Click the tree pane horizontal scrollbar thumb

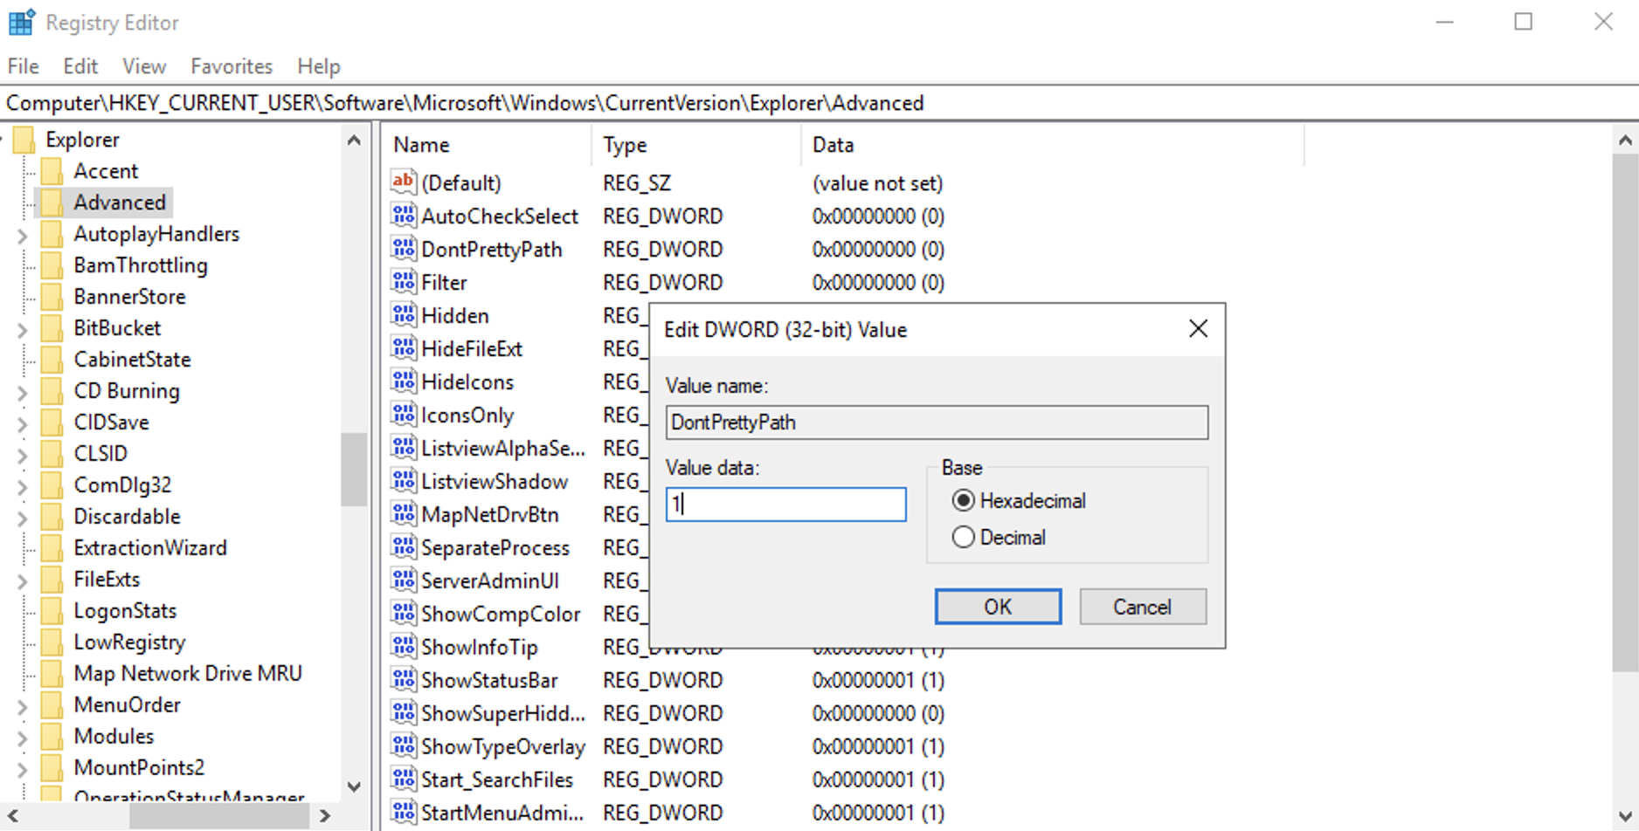pos(218,816)
